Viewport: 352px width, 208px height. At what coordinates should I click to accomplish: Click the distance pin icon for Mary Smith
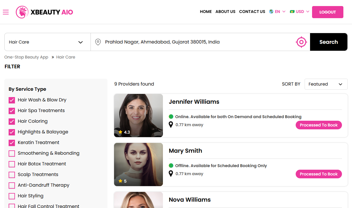pos(171,174)
